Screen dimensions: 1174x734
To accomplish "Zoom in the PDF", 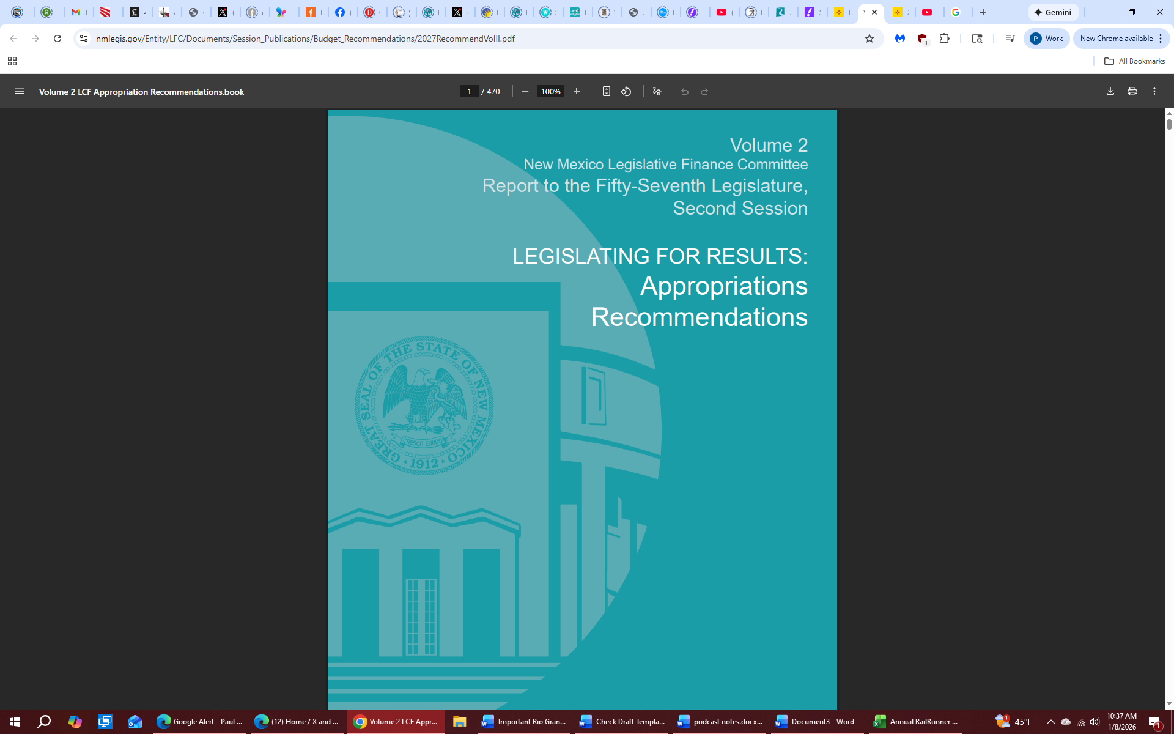I will 576,91.
